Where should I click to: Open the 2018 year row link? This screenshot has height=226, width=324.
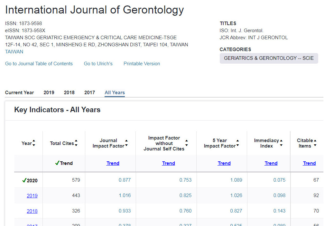click(x=32, y=211)
